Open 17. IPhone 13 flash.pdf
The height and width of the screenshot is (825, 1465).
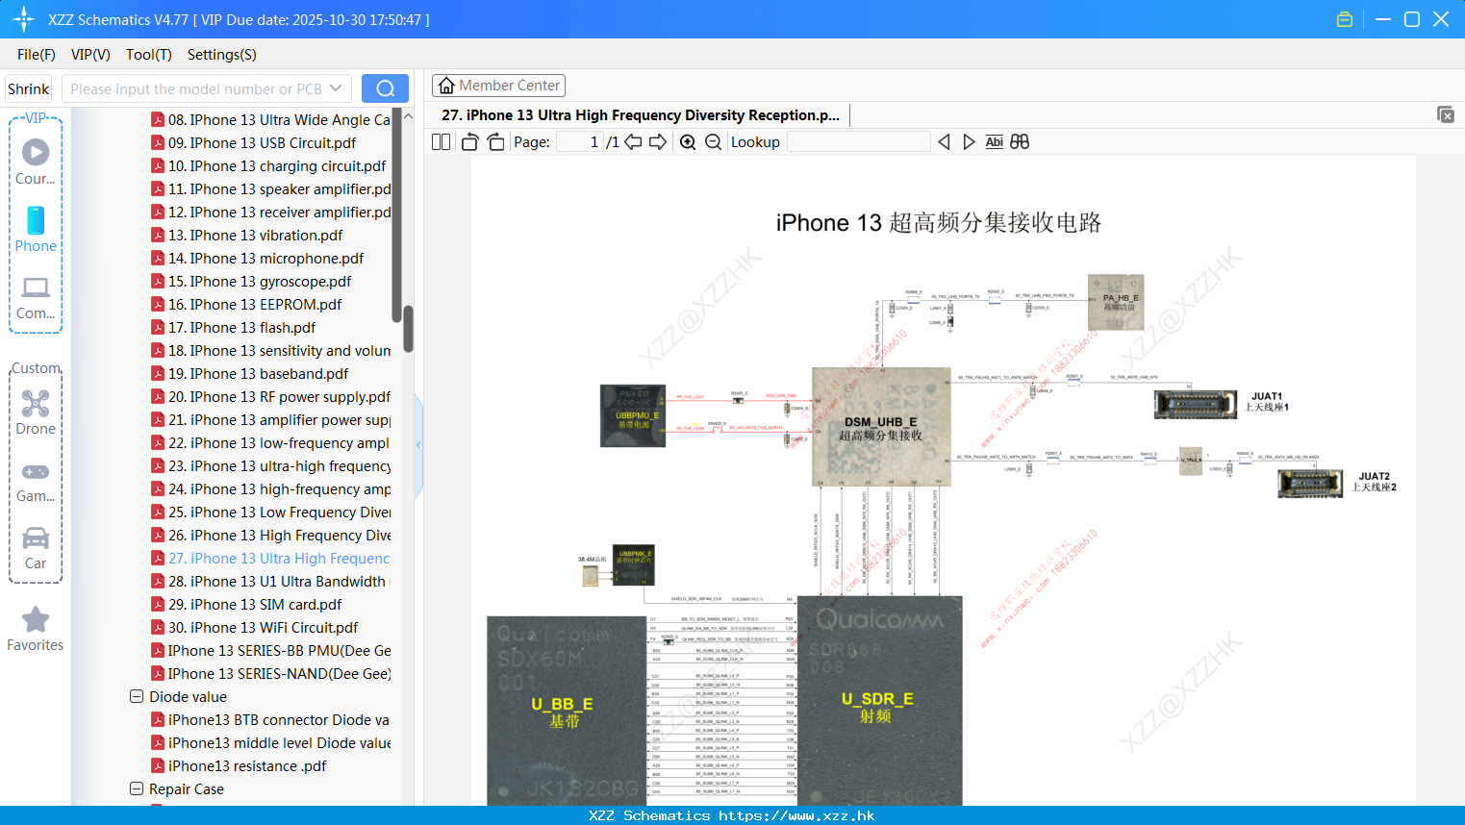pos(234,327)
